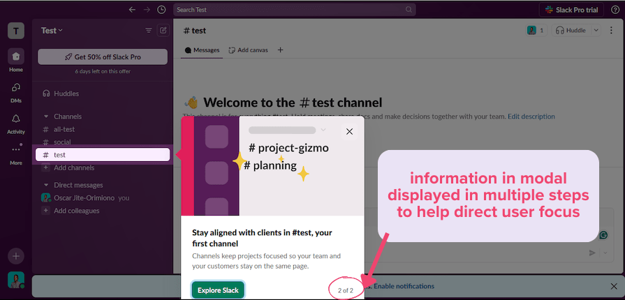Collapse the Channels section
This screenshot has width=625, height=300.
[46, 117]
